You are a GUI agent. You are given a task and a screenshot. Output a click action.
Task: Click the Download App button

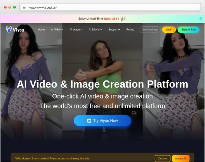150,30
